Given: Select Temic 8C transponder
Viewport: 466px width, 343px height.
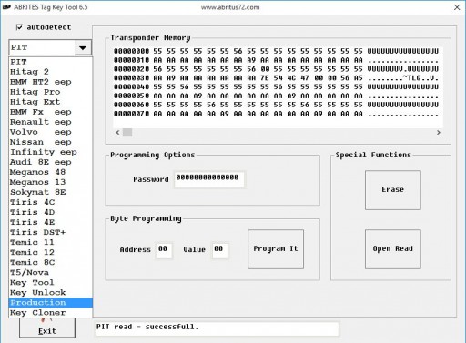Looking at the screenshot, I should tap(50, 262).
